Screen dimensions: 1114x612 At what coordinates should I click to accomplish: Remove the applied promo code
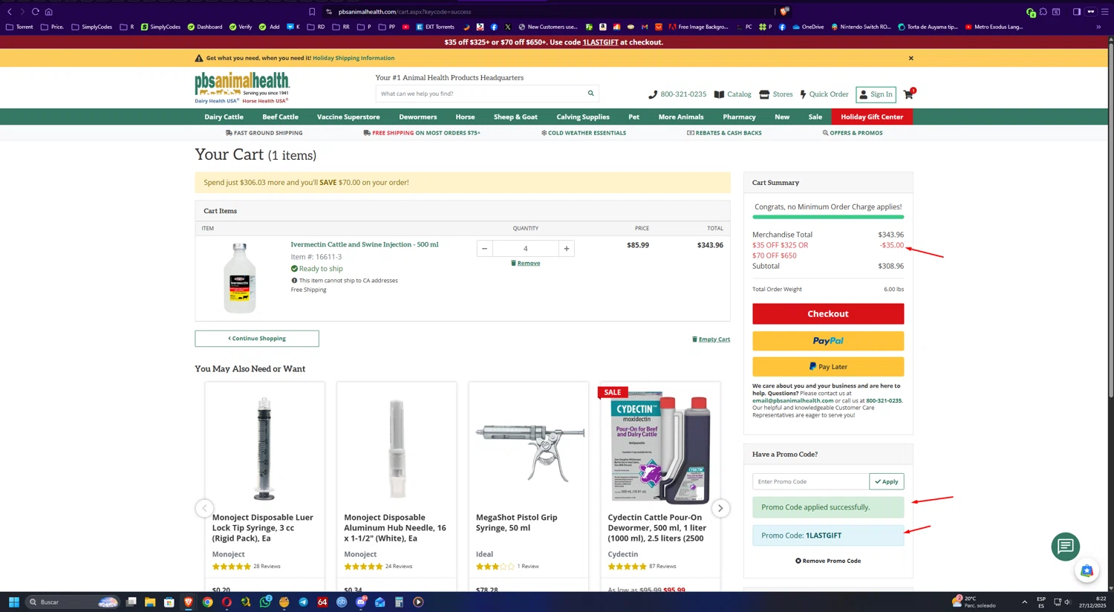point(828,561)
